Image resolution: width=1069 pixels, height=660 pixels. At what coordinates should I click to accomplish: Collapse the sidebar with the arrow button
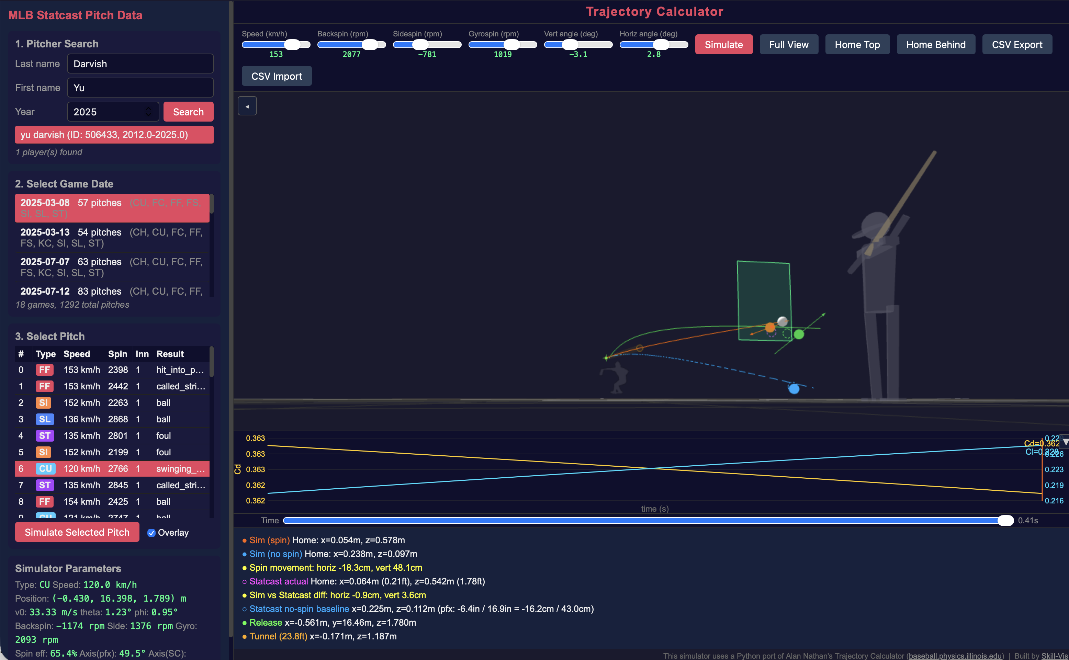click(x=247, y=106)
